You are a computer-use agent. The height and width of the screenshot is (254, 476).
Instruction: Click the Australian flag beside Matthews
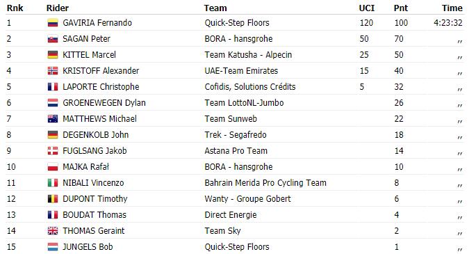(53, 119)
